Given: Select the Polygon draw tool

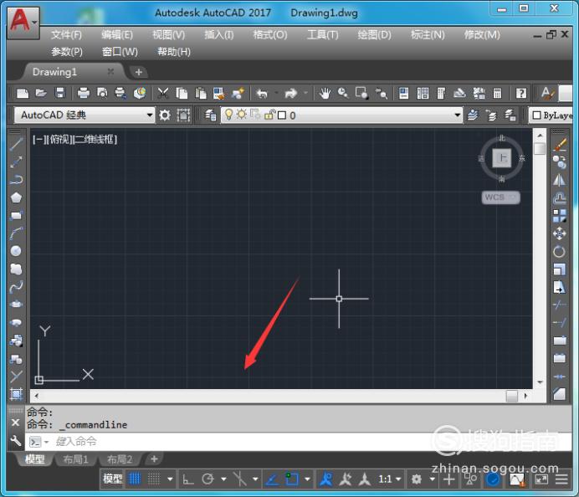Looking at the screenshot, I should click(16, 197).
